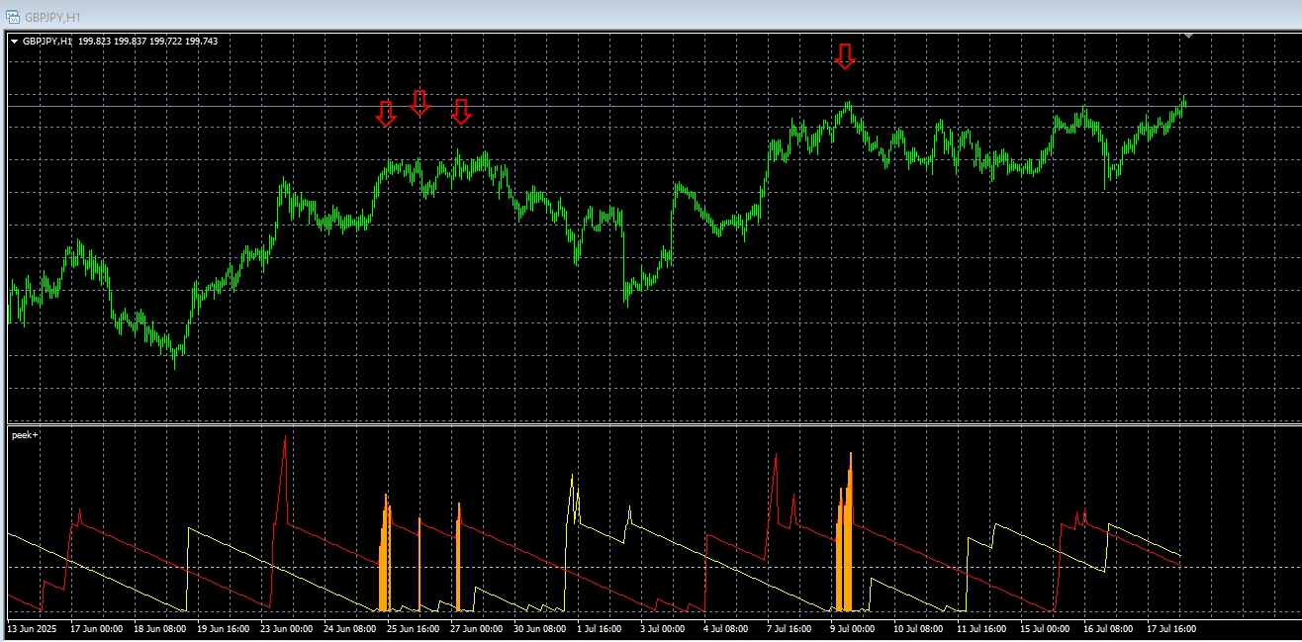The image size is (1302, 642).
Task: Click the grey chart shift triangle at top right
Action: pyautogui.click(x=1188, y=36)
